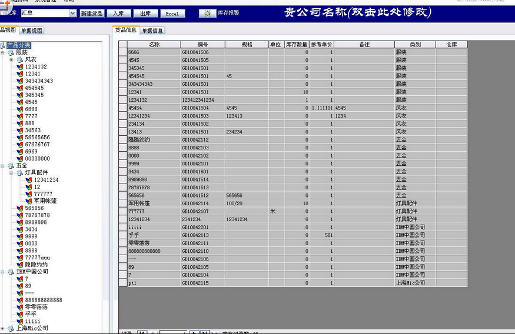Image resolution: width=515 pixels, height=334 pixels.
Task: Click the item icon next to 888 in tree
Action: pyautogui.click(x=20, y=123)
